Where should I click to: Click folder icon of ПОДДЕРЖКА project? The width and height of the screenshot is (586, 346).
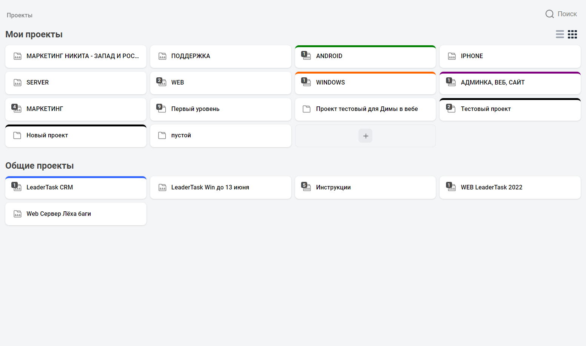tap(162, 56)
